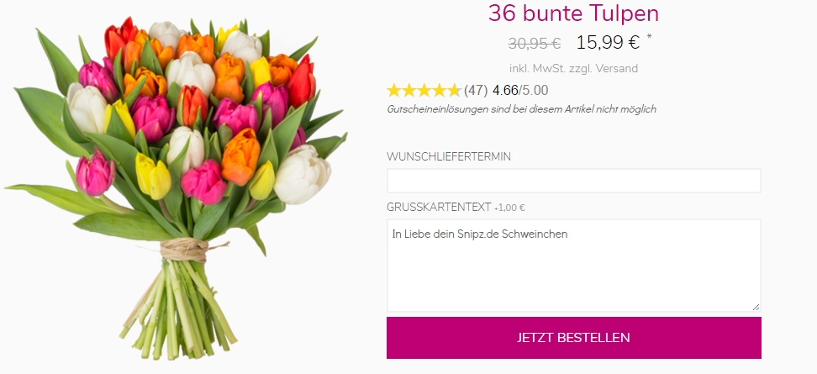The image size is (817, 374).
Task: Click the fifth rating star
Action: coord(455,91)
